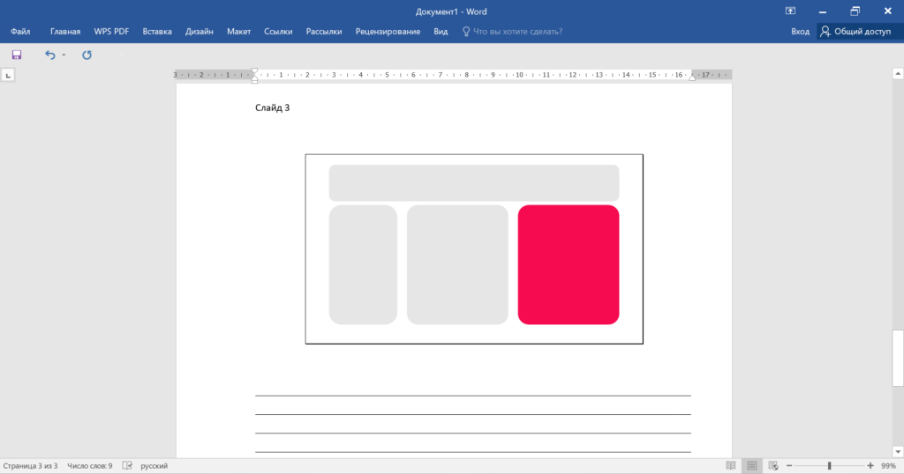The image size is (904, 474).
Task: Open the Ссылки tab
Action: click(278, 32)
